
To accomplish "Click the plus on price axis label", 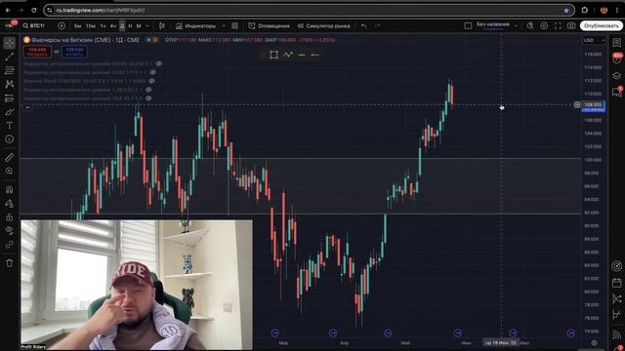I will point(577,105).
